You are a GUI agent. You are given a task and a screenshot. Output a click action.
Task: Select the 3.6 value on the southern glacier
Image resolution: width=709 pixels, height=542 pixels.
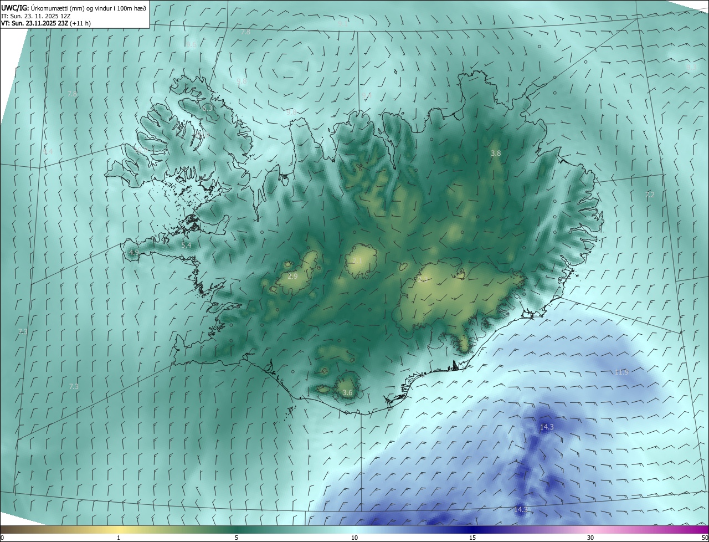click(x=347, y=393)
